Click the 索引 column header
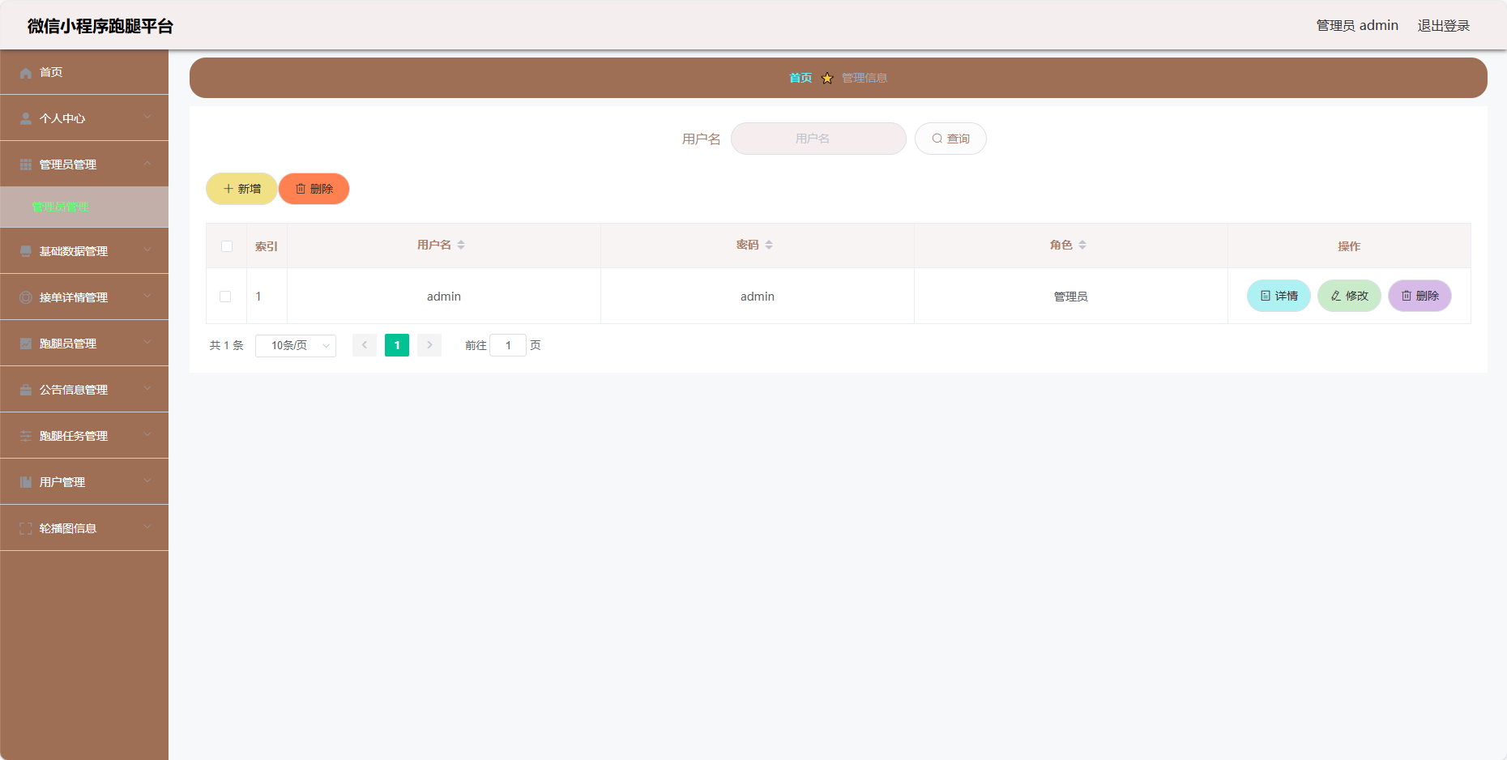This screenshot has width=1507, height=760. (x=267, y=246)
